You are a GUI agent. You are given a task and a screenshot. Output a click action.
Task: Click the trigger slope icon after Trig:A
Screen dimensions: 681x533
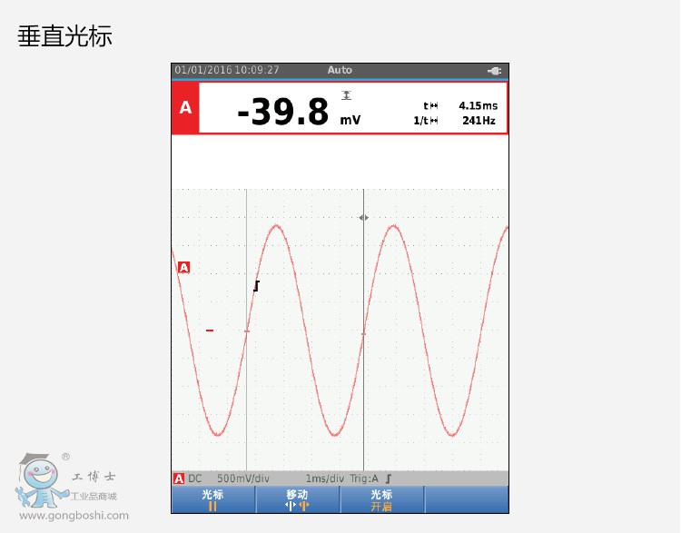[389, 479]
